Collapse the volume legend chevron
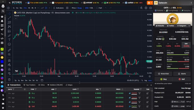 click(16, 19)
